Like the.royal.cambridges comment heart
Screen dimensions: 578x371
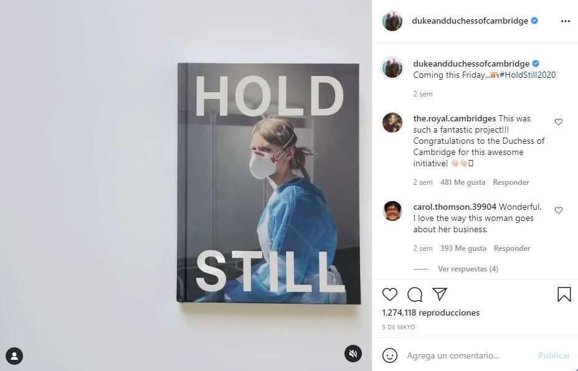coord(559,122)
